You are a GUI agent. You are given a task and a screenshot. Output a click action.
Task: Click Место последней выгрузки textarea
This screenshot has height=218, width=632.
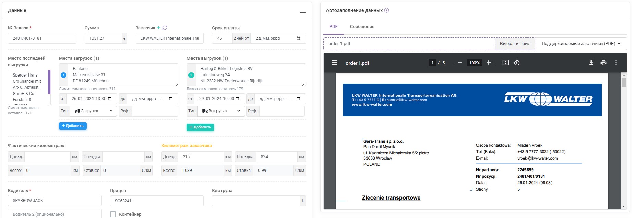click(29, 87)
